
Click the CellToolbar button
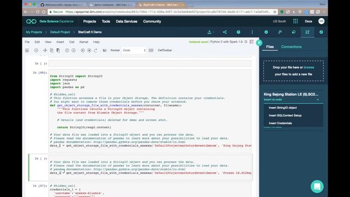[x=165, y=50]
